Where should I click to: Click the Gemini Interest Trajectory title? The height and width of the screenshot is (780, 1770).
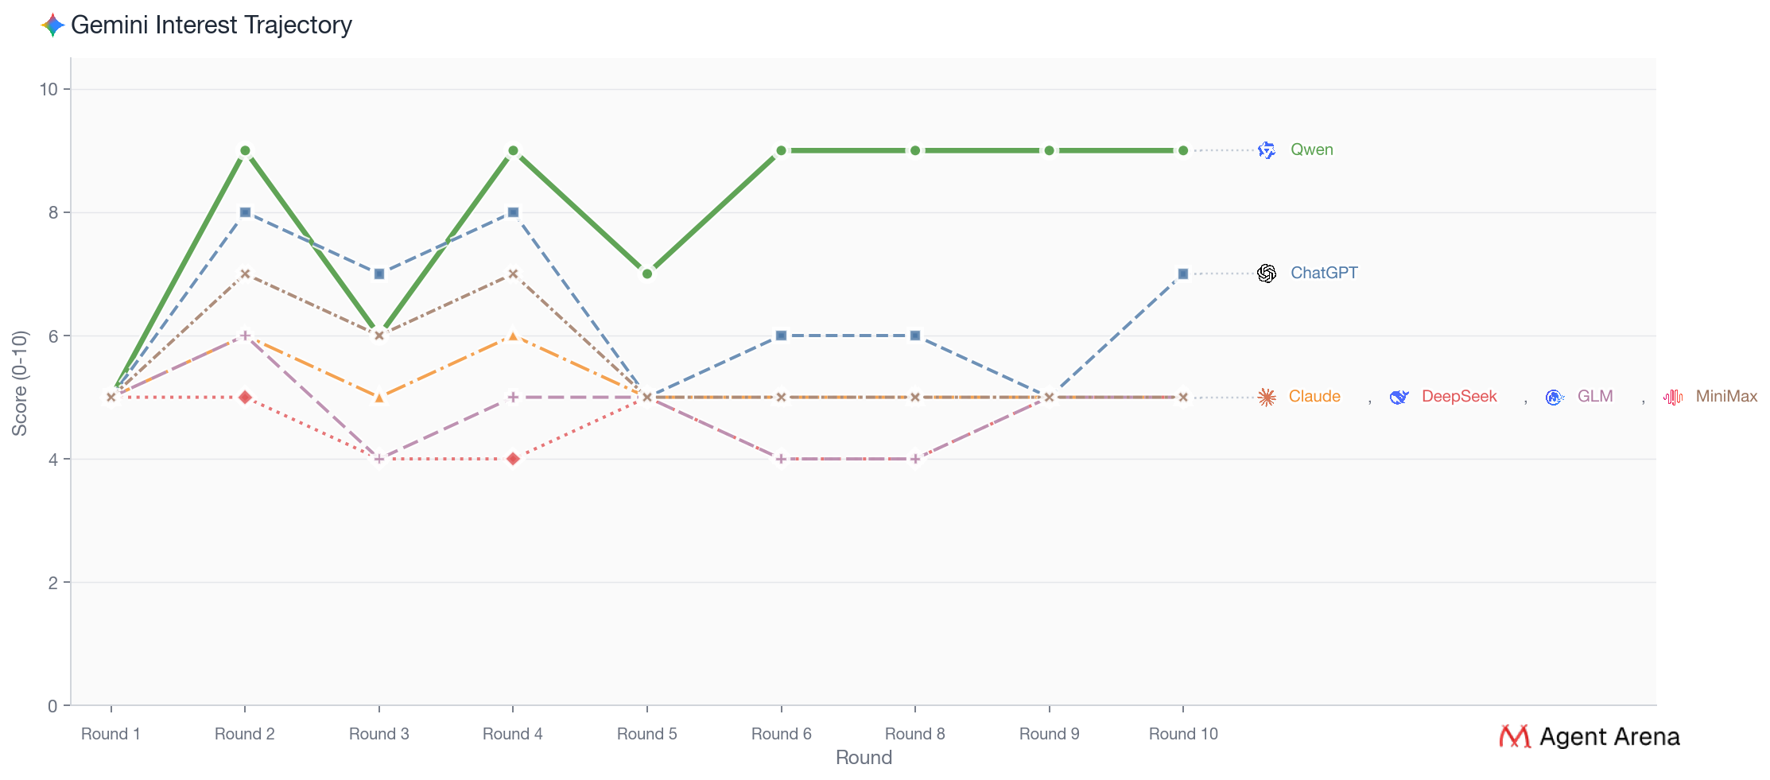click(x=211, y=25)
